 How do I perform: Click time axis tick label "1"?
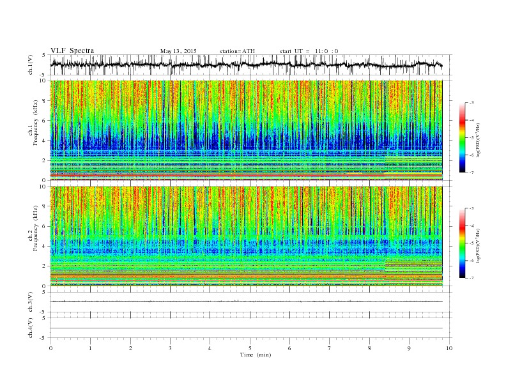90,348
